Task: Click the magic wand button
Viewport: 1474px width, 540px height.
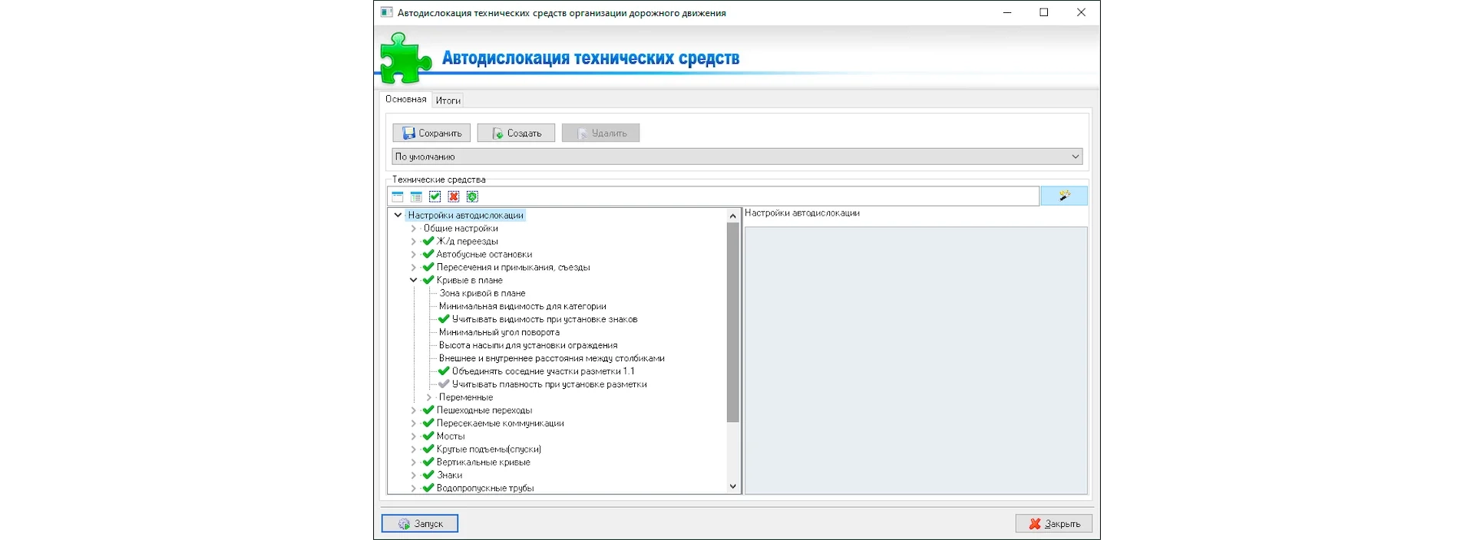Action: [x=1063, y=196]
